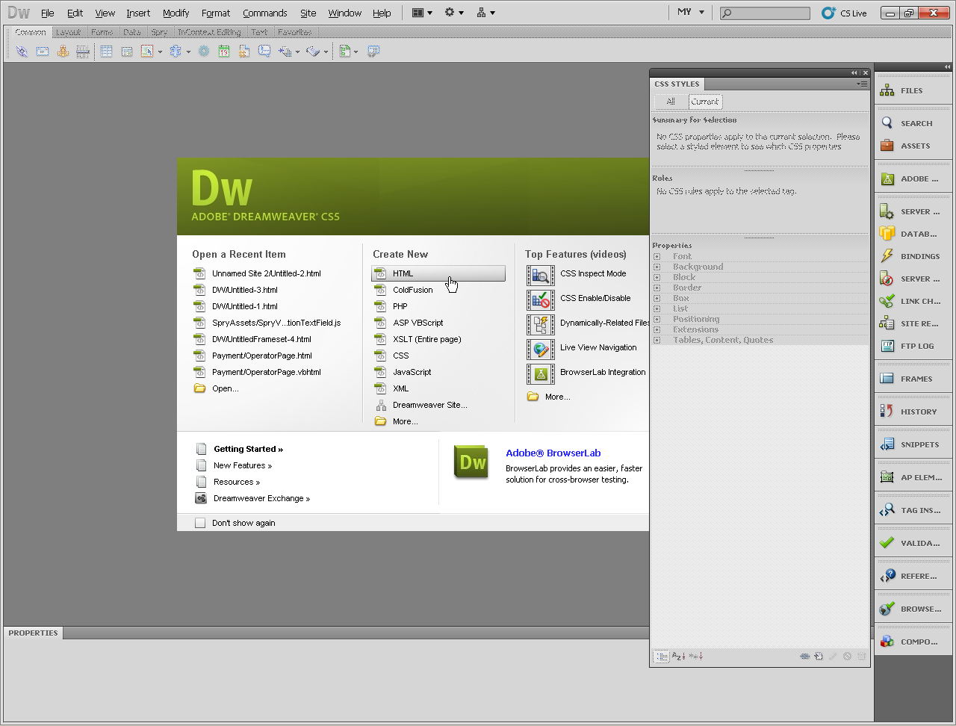The height and width of the screenshot is (726, 956).
Task: Open recent file Payment/OperatorPage.html
Action: (261, 356)
